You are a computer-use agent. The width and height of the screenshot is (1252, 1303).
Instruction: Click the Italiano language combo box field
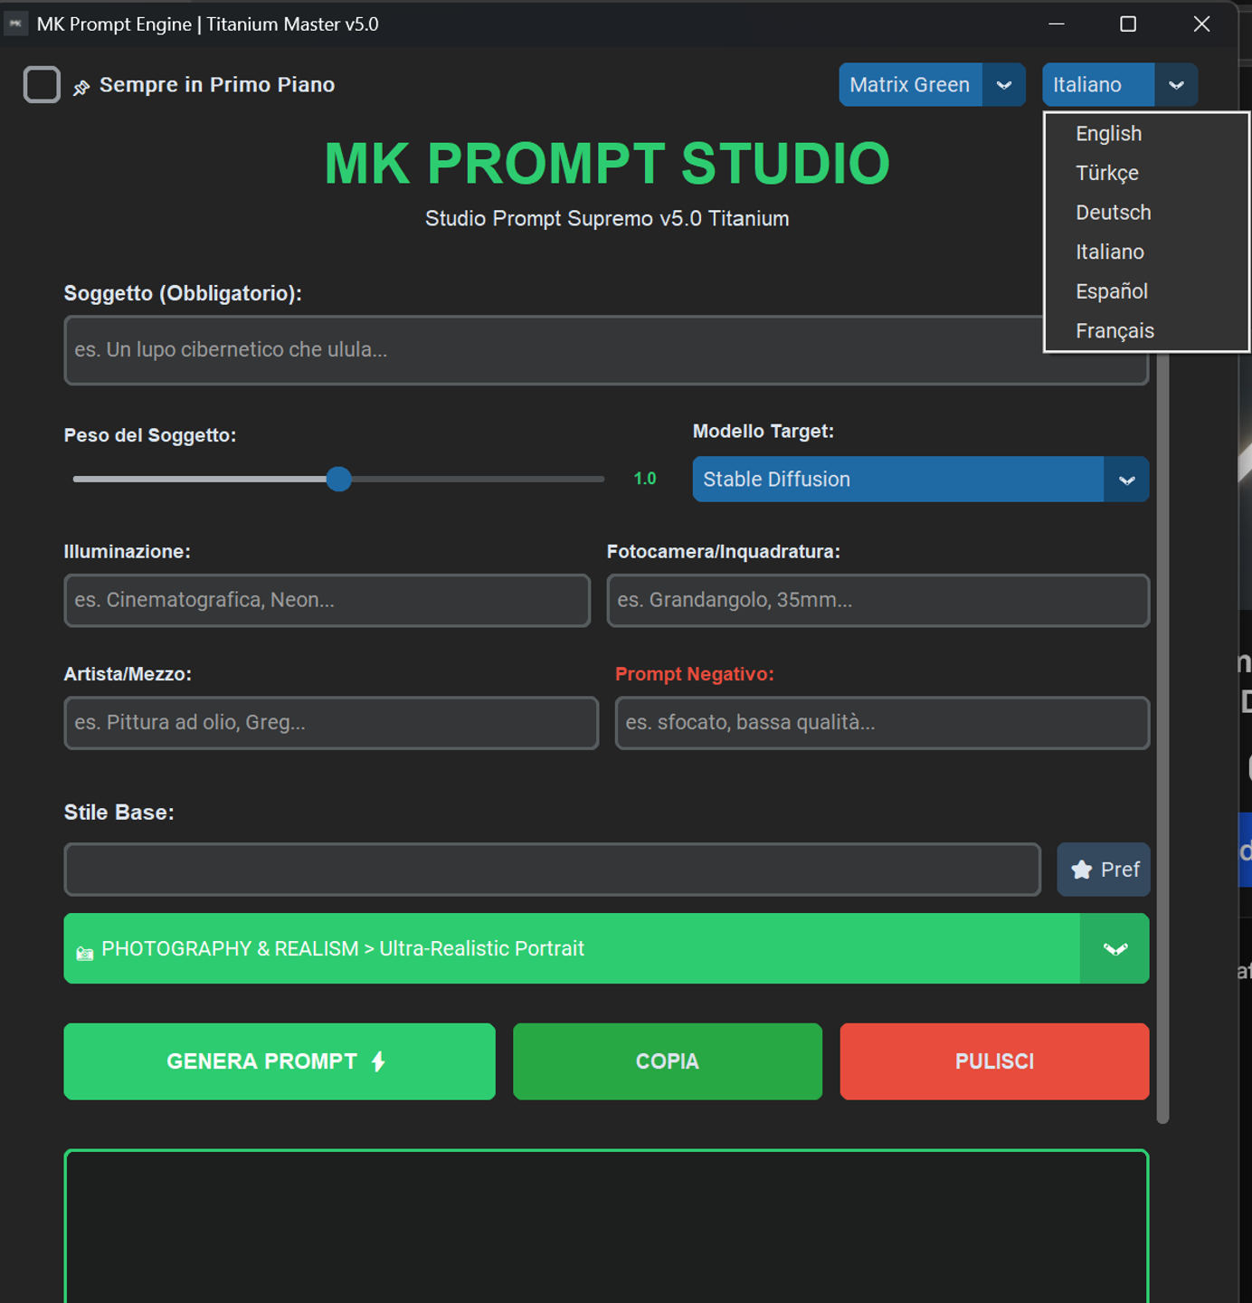1098,84
